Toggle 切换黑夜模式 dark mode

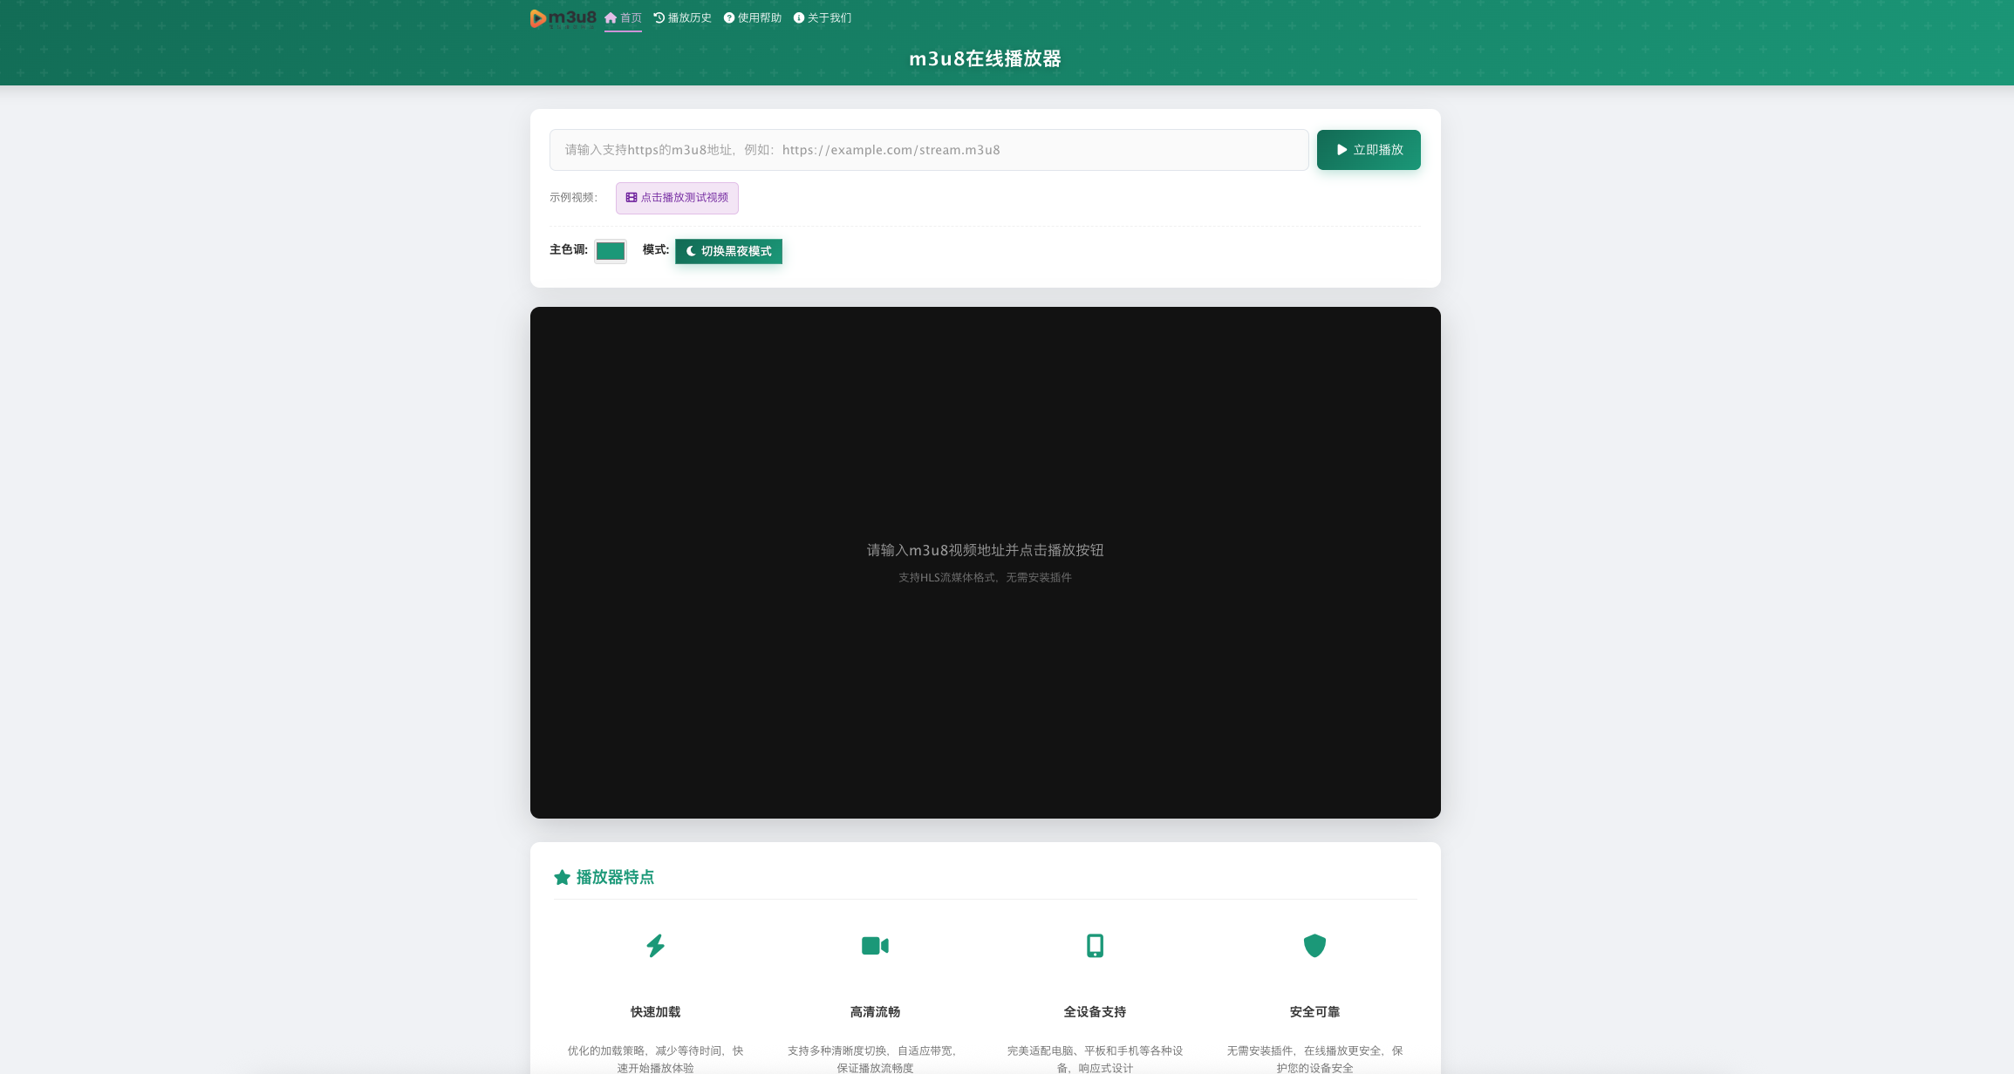point(728,251)
